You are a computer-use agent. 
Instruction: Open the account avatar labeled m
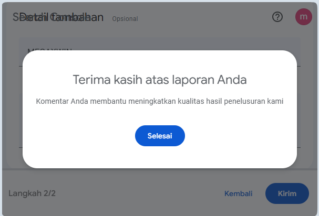304,17
